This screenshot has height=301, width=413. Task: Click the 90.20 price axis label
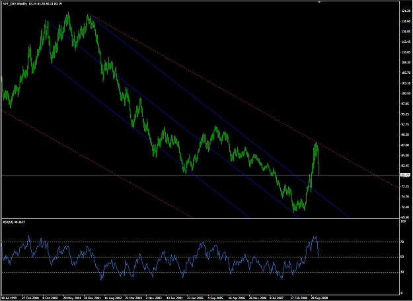coord(405,135)
